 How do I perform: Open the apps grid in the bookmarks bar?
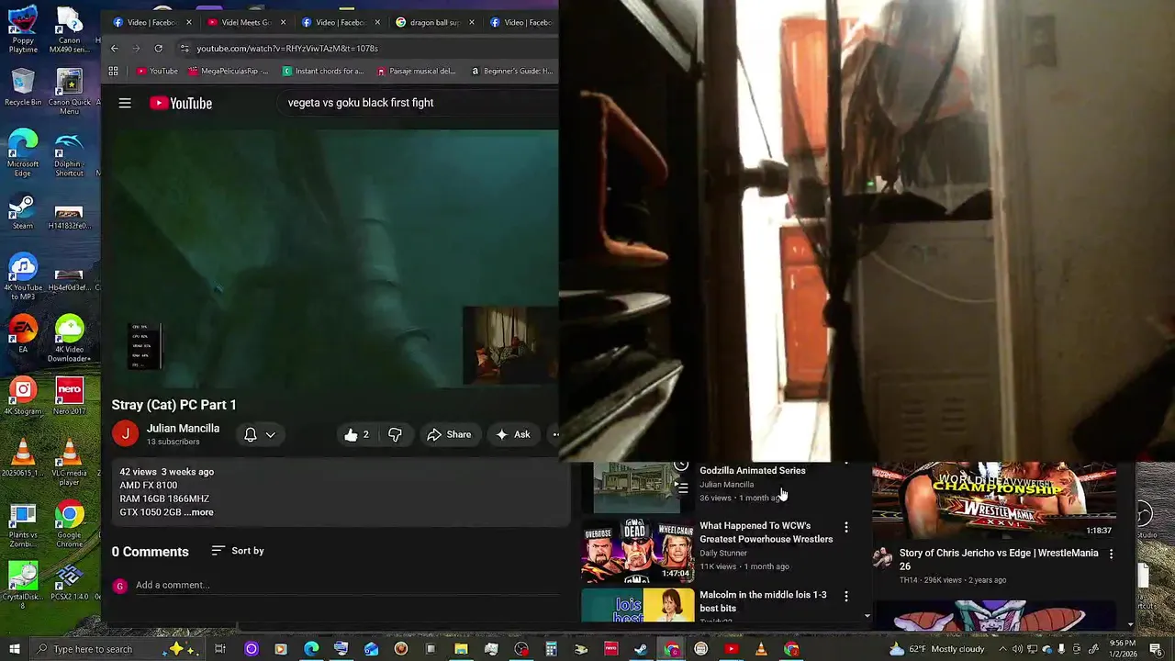coord(113,71)
